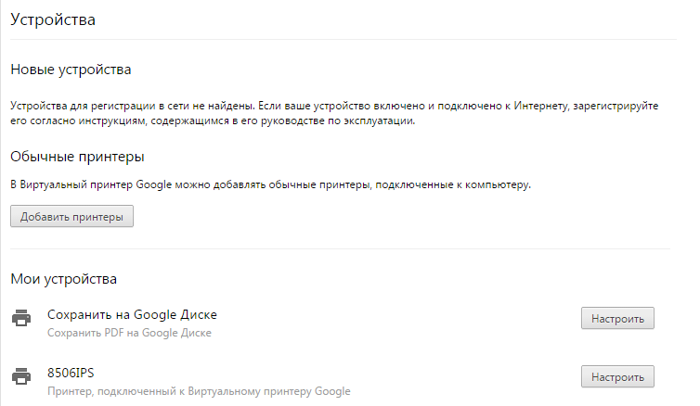
Task: Click the sentence about Виртуальный принтер Google
Action: click(270, 185)
